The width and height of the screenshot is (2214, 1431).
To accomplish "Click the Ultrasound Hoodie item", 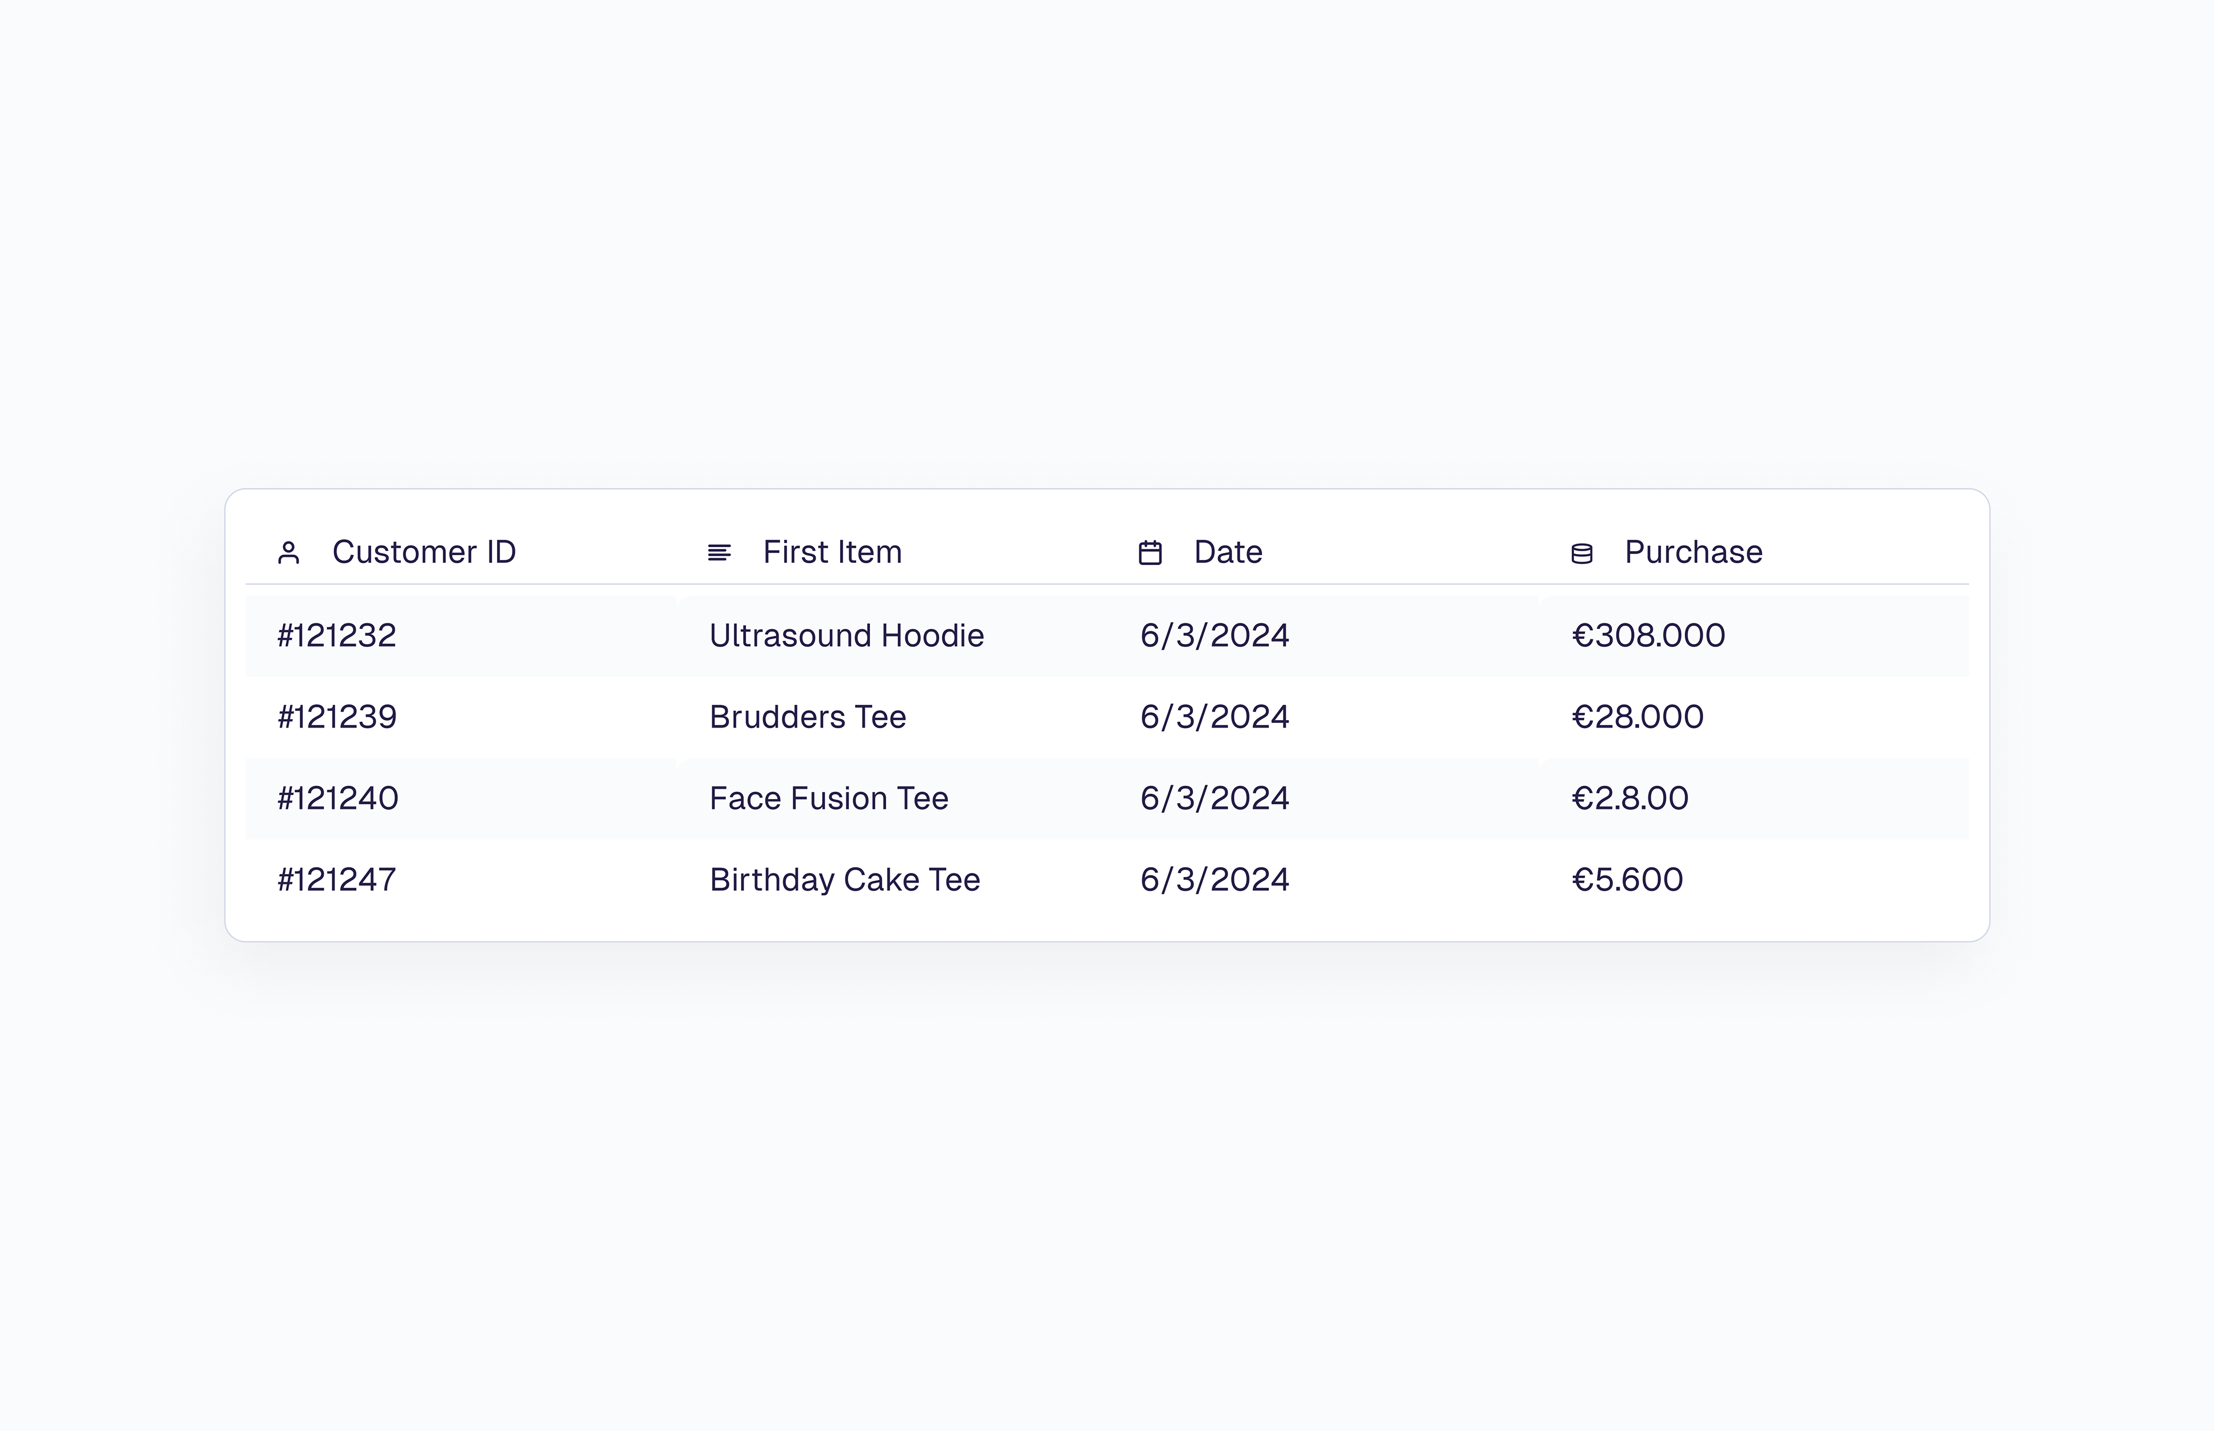I will click(846, 635).
